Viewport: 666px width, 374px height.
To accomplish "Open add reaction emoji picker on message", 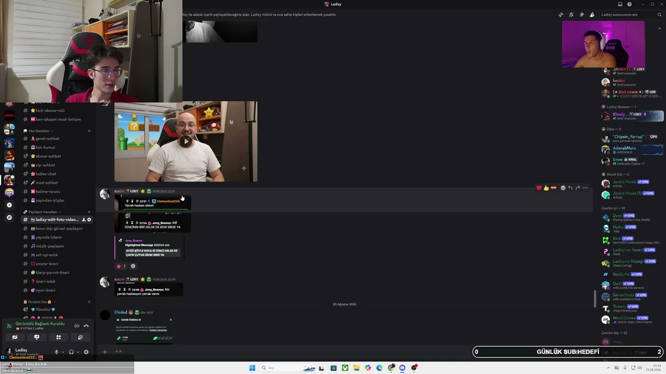I will 563,188.
